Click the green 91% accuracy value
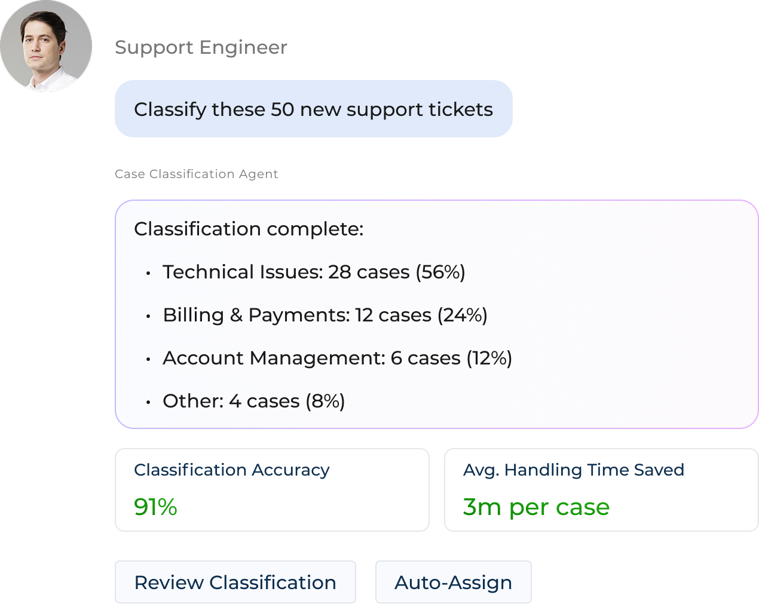759x613 pixels. click(155, 507)
